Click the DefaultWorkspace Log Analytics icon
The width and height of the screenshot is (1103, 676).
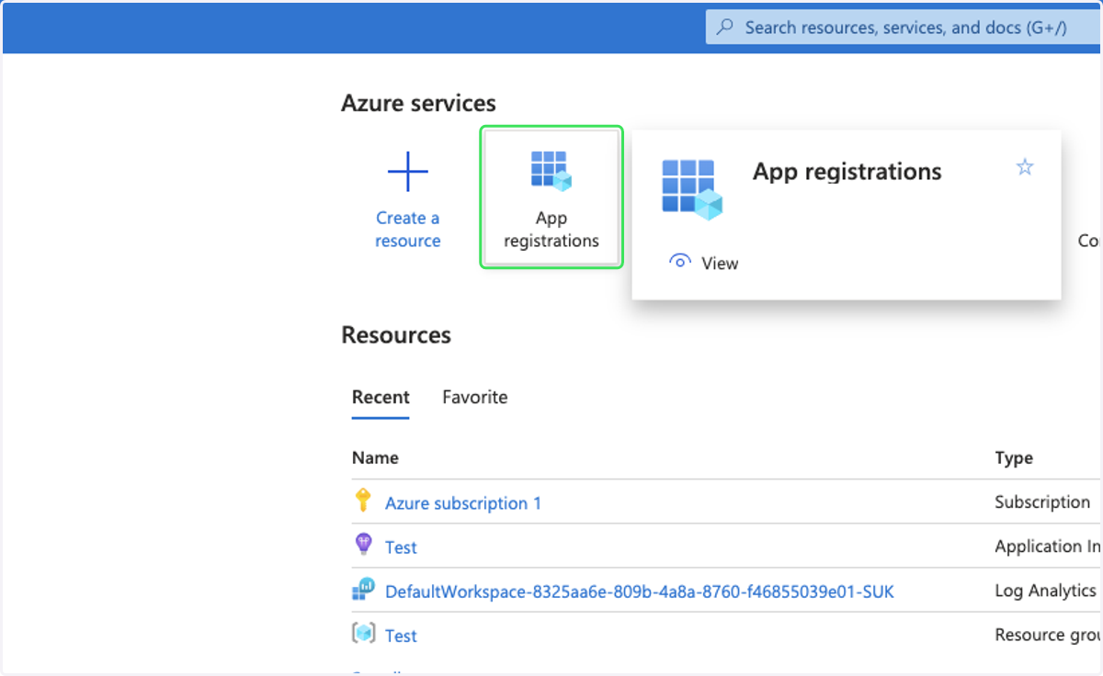point(364,590)
